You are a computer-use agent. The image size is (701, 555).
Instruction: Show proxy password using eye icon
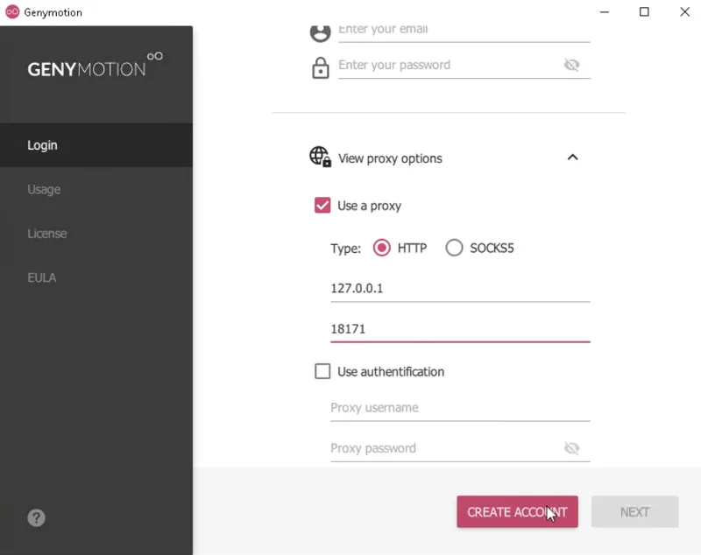571,448
